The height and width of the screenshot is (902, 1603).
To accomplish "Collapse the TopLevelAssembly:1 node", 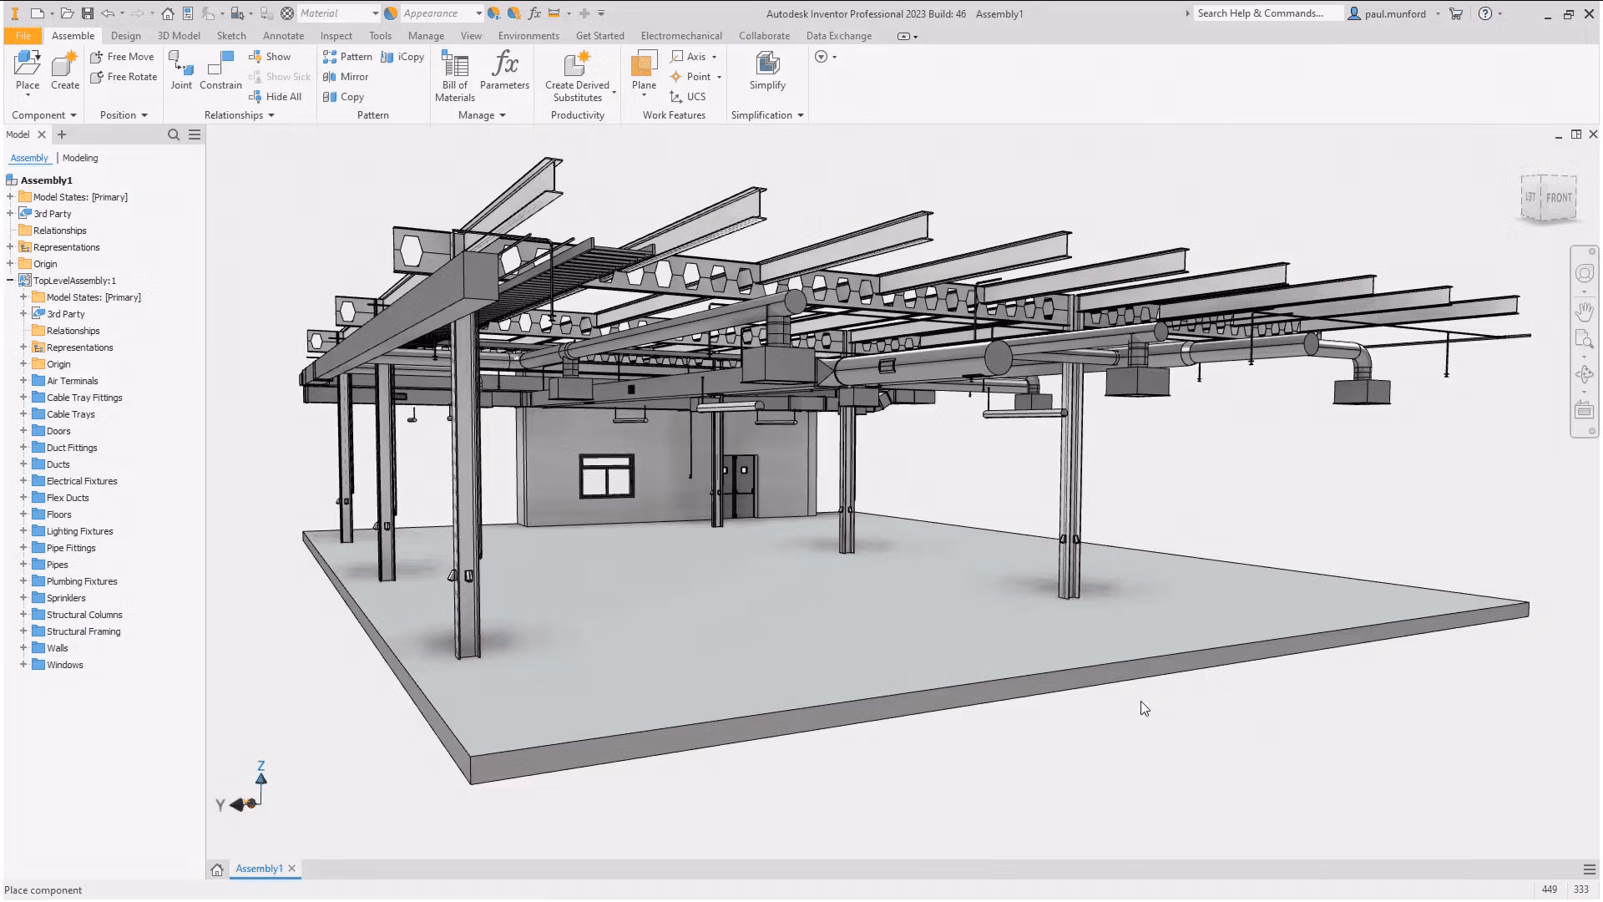I will pos(10,281).
